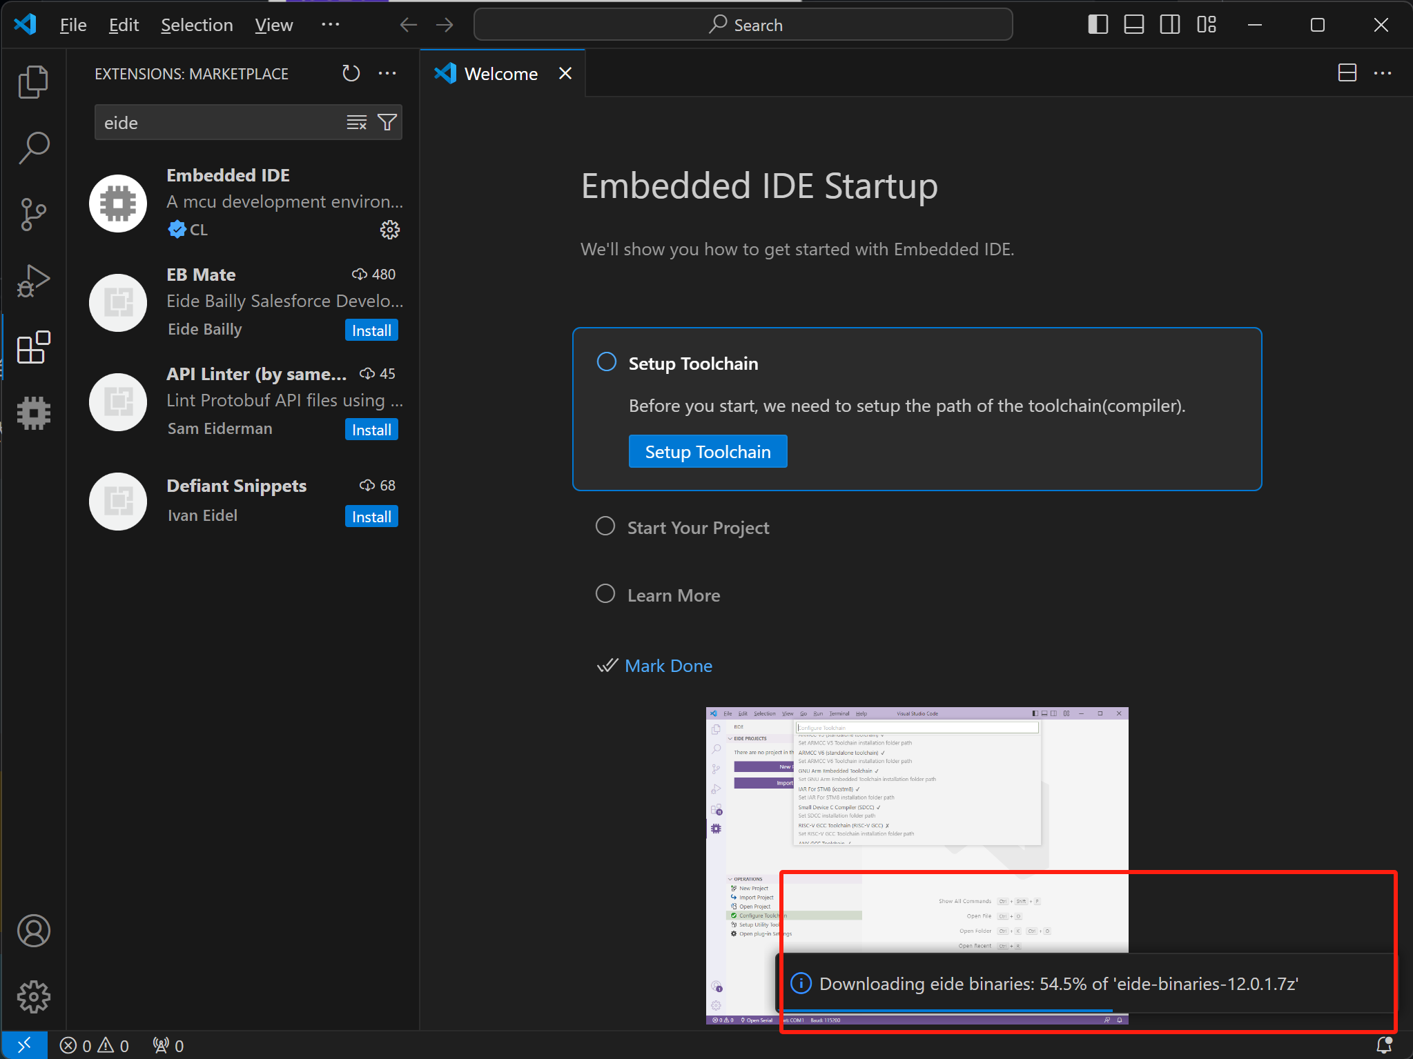Show errors and warnings in status bar

95,1046
